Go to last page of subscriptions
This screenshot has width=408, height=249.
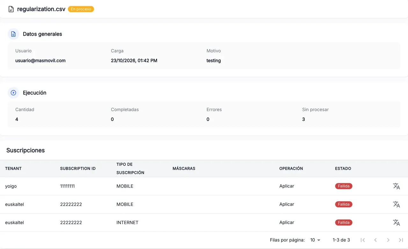[401, 240]
